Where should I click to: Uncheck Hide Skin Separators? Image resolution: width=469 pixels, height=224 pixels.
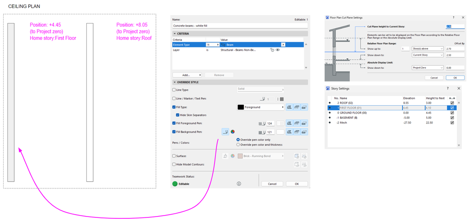pos(177,115)
